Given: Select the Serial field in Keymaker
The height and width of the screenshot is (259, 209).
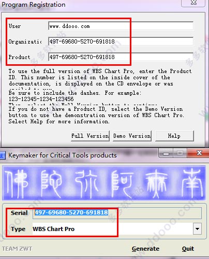Looking at the screenshot, I should click(117, 213).
